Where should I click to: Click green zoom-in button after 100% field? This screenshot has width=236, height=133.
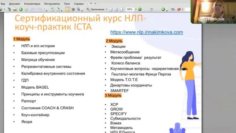140,9
